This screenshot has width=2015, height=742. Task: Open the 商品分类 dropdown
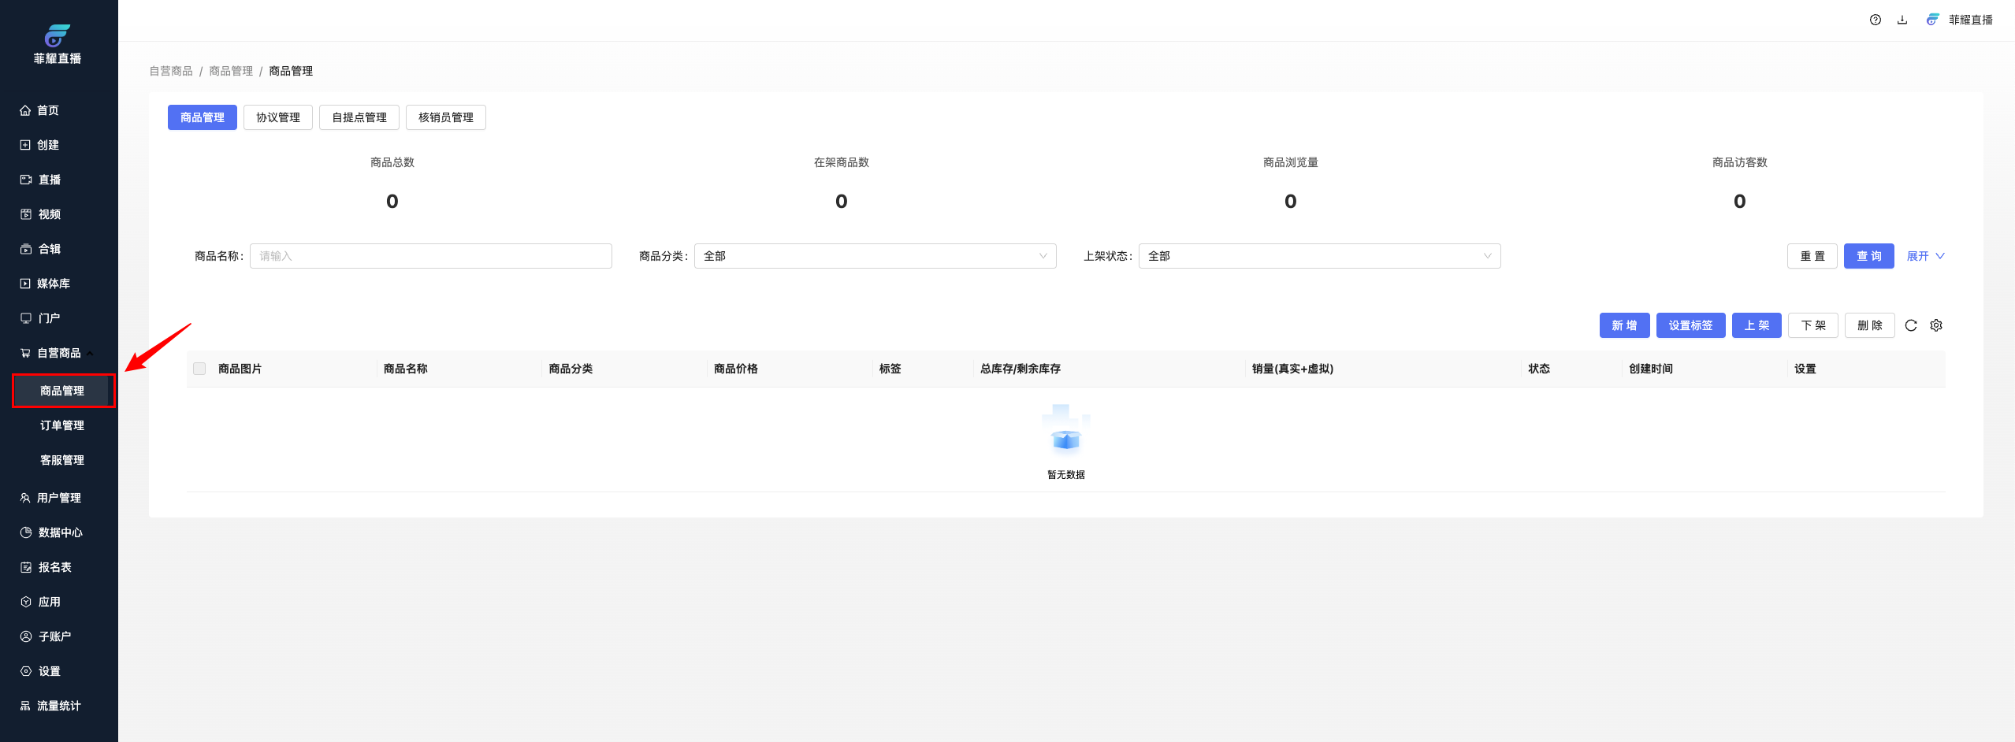(x=875, y=256)
